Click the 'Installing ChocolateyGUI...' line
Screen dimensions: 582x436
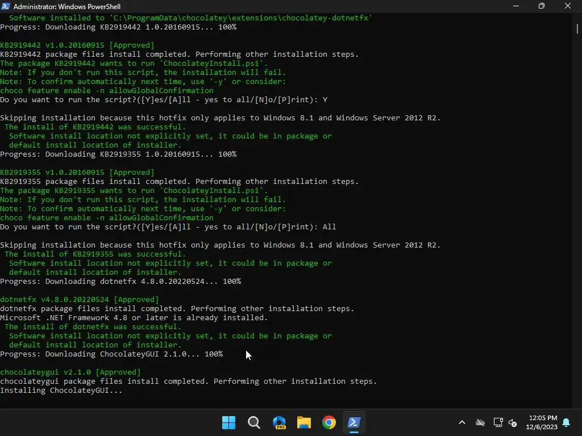[x=61, y=391]
